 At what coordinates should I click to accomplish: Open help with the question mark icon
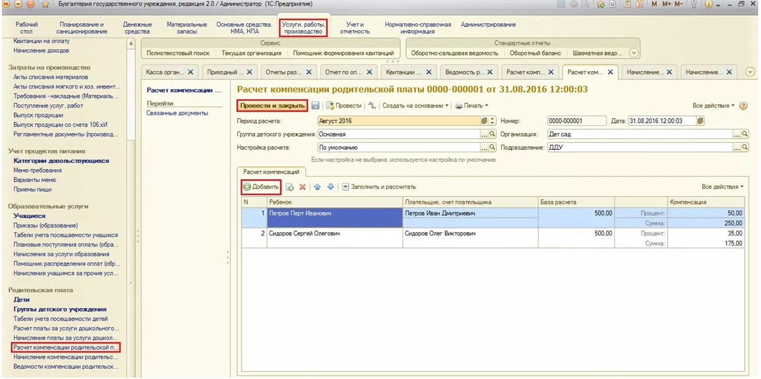[743, 106]
